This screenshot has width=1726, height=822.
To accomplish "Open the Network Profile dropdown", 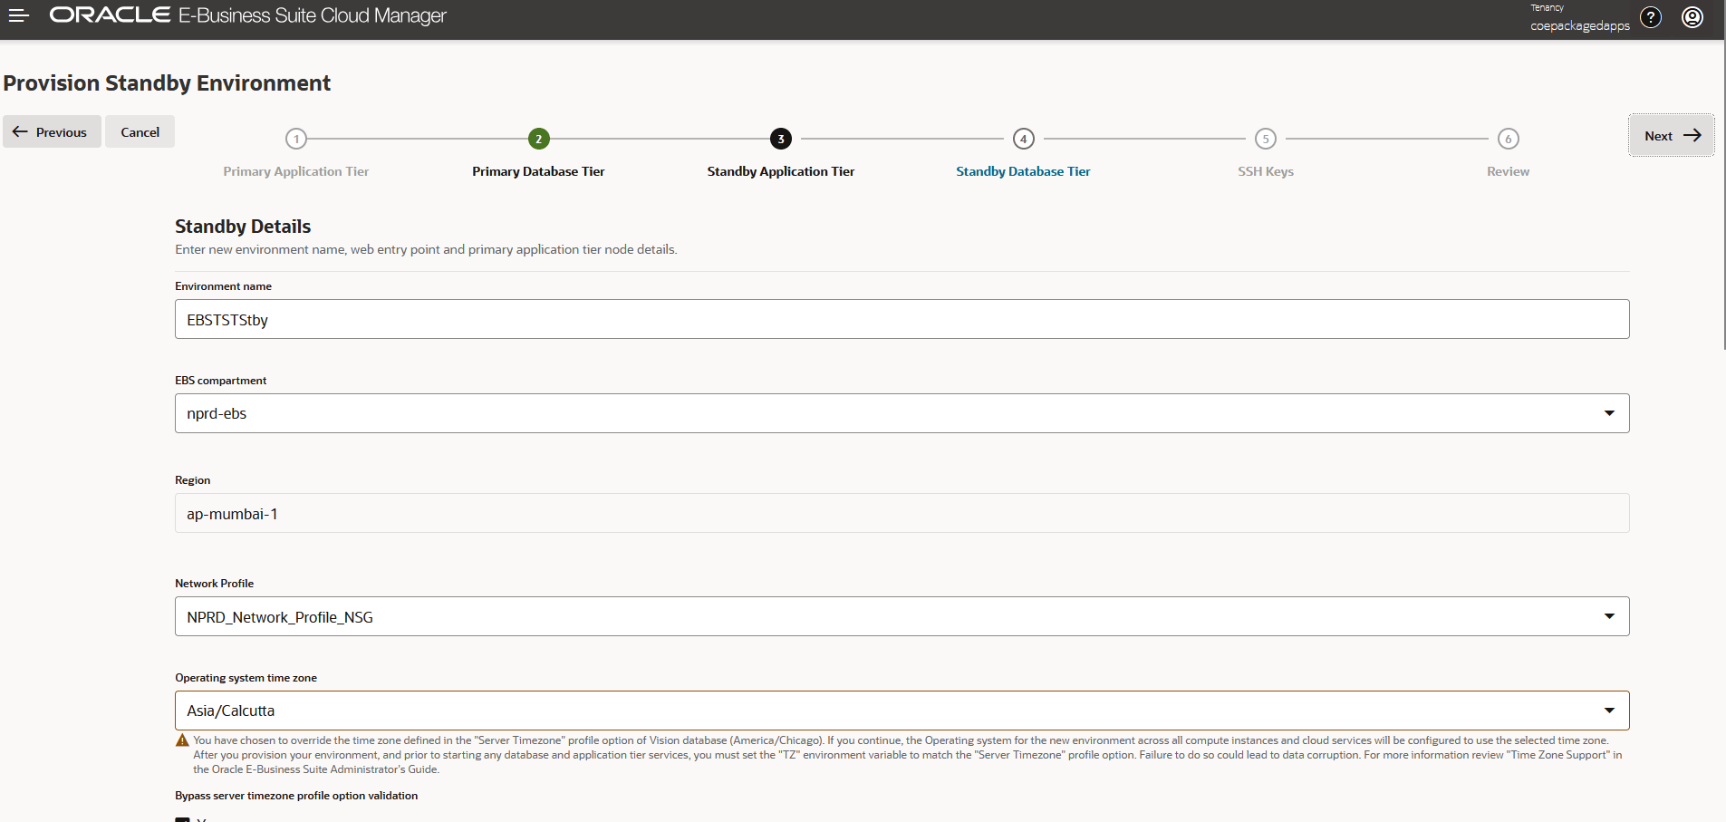I will (1609, 616).
